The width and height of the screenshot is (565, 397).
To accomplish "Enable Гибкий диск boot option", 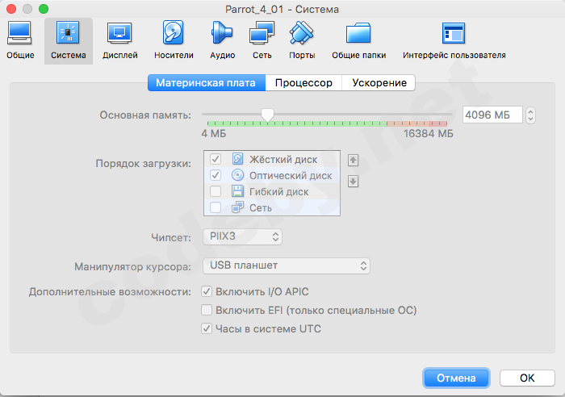I will [x=216, y=191].
